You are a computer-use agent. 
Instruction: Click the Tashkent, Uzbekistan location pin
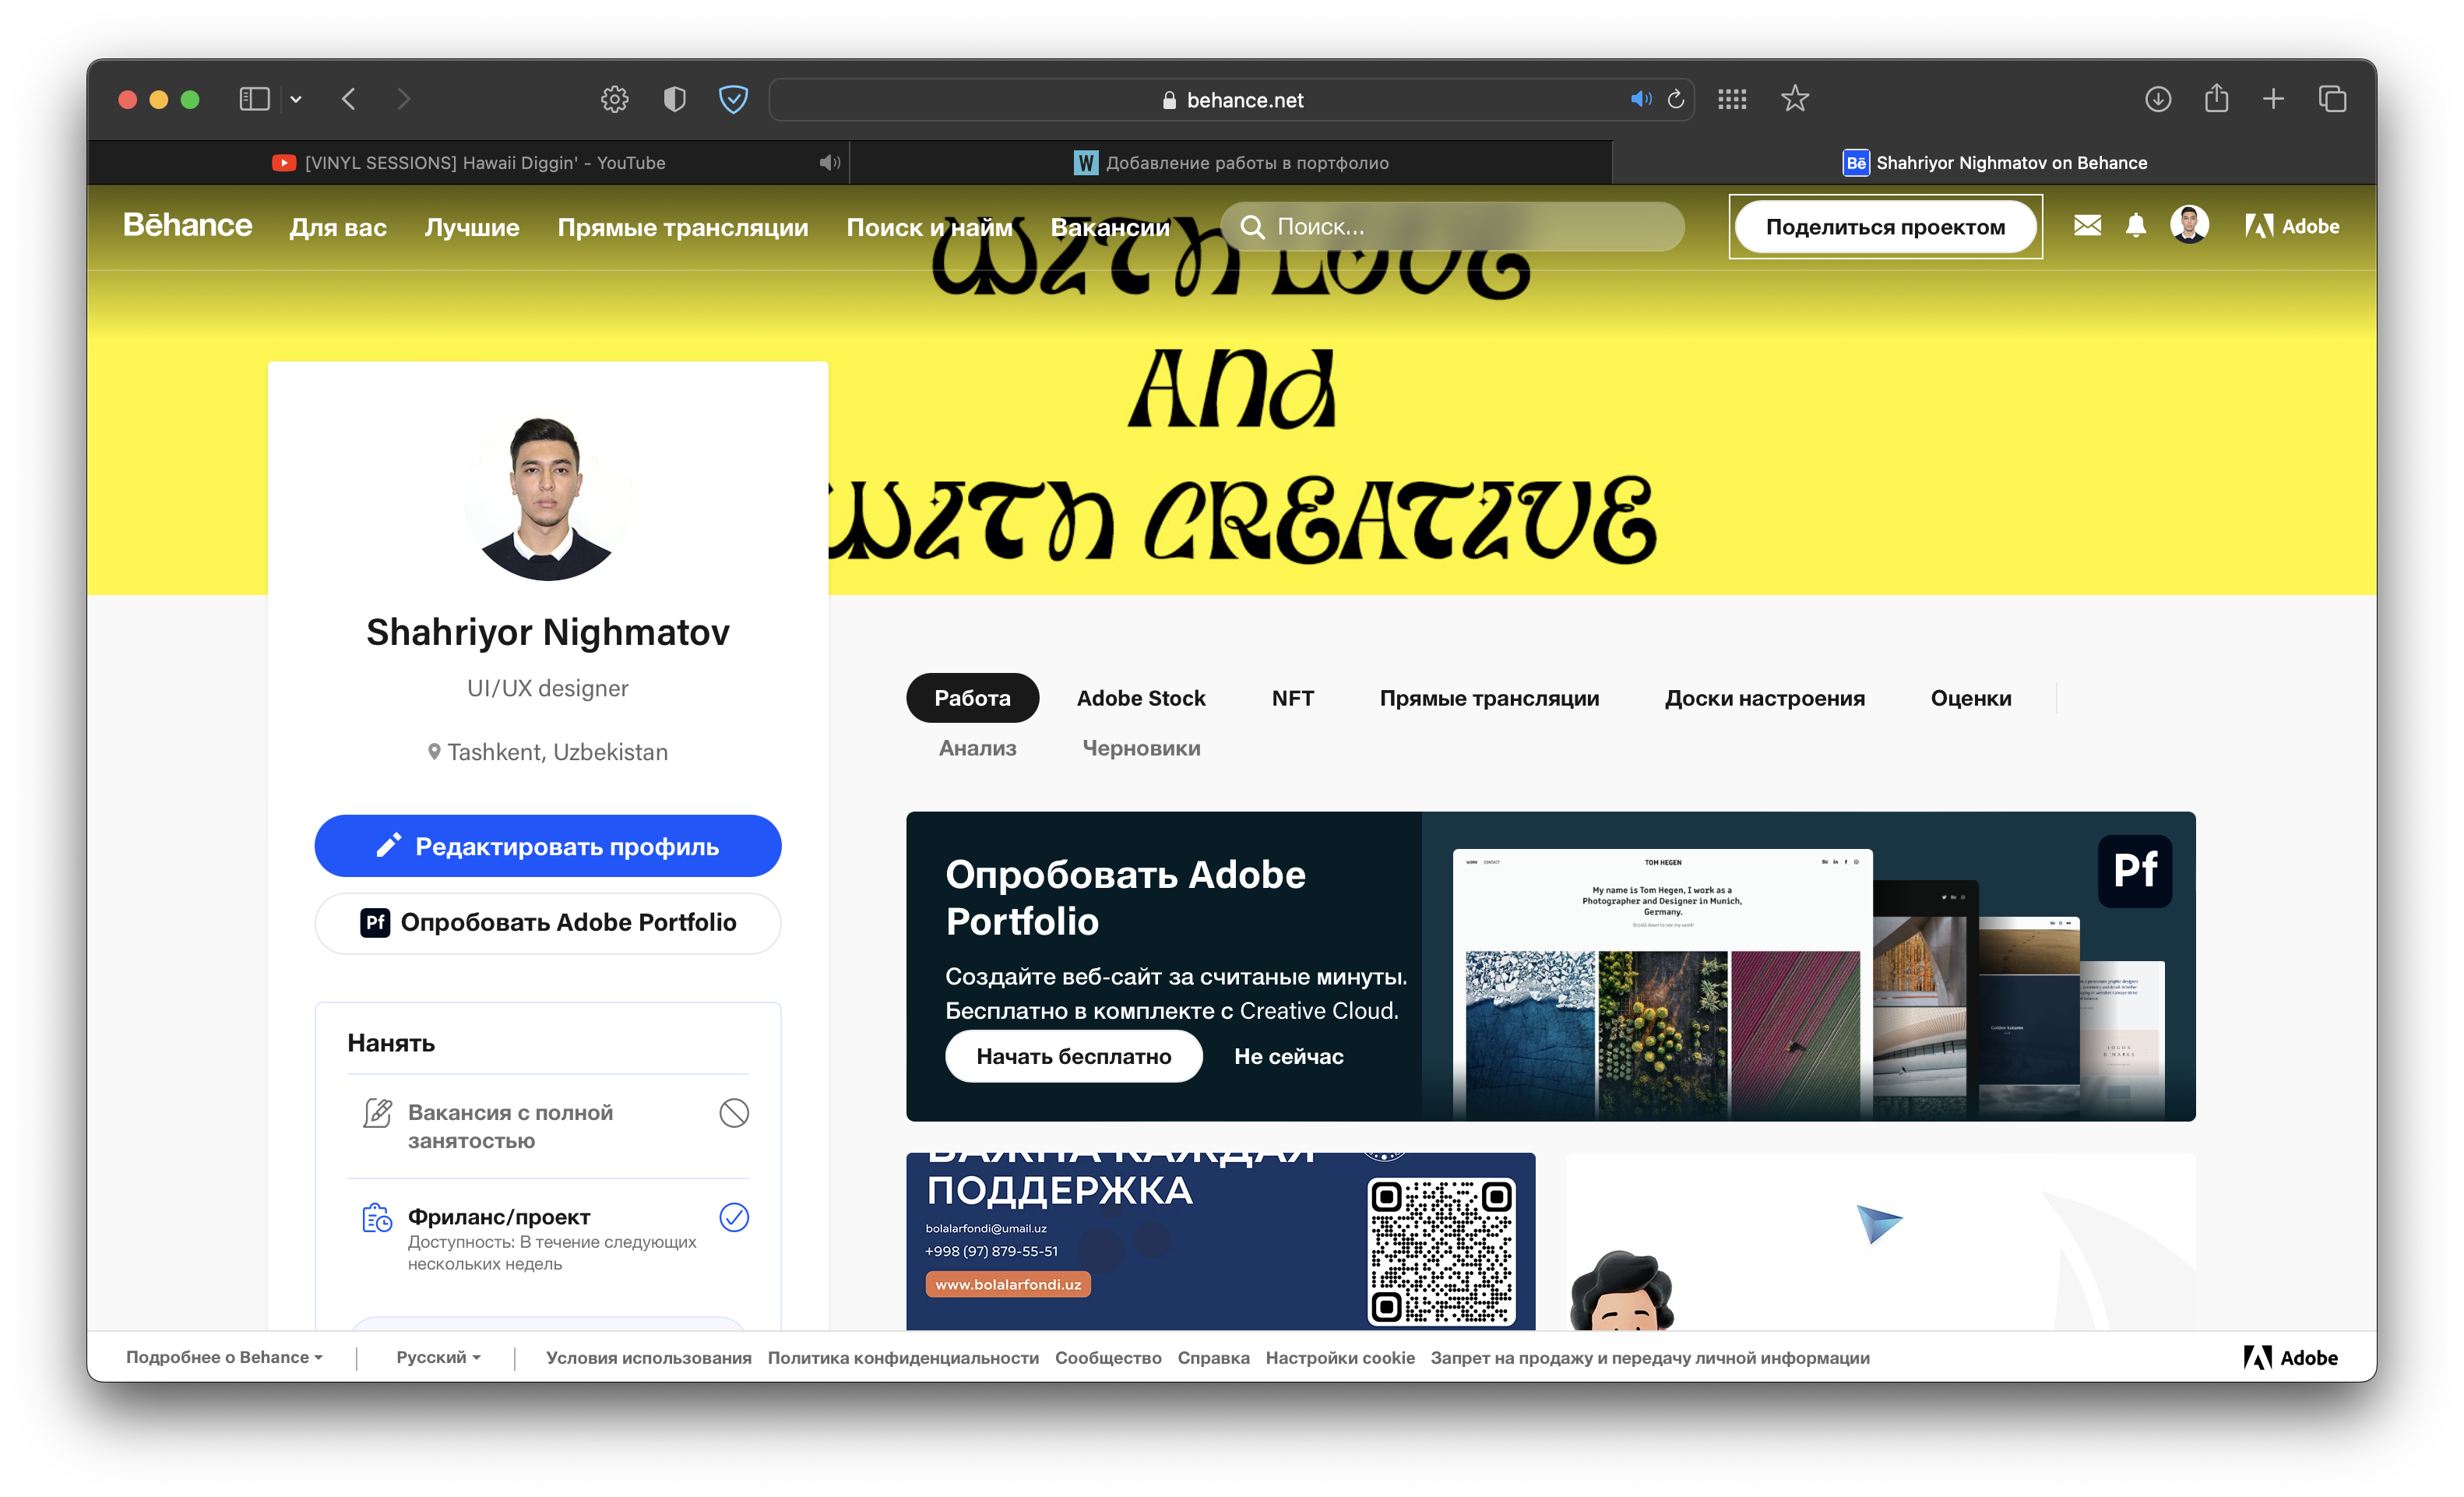(434, 752)
